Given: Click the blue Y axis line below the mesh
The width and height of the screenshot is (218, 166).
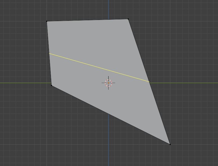Looking at the screenshot, I should tap(109, 140).
